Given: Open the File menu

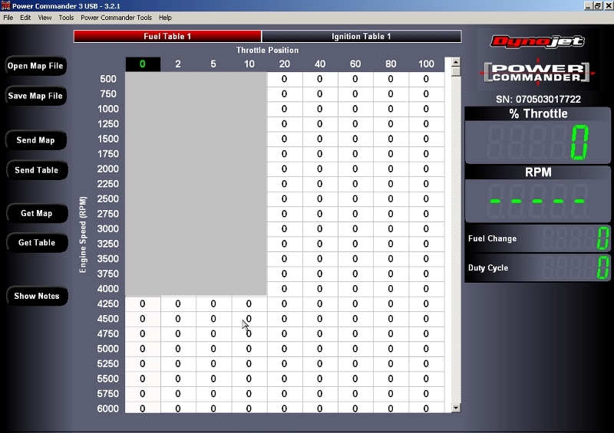Looking at the screenshot, I should 8,17.
